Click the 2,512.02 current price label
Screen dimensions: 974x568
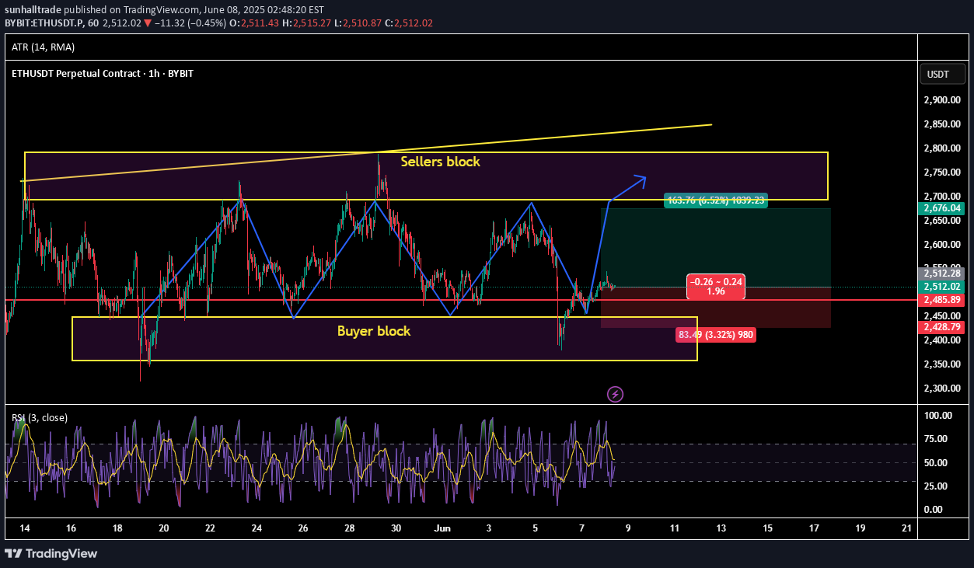[x=941, y=286]
